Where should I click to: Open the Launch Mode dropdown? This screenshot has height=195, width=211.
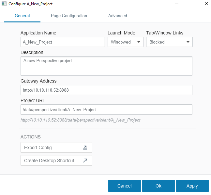pyautogui.click(x=126, y=42)
